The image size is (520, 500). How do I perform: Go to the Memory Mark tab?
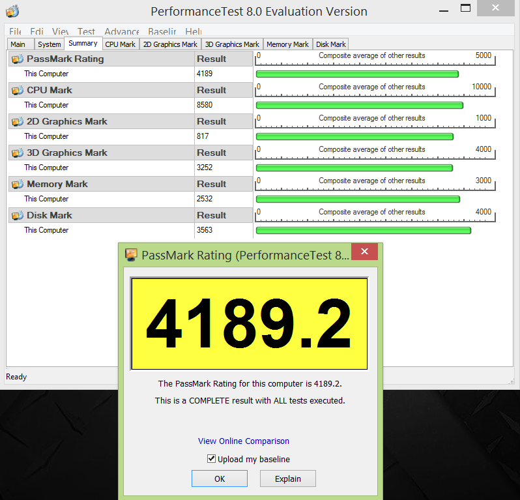(287, 44)
